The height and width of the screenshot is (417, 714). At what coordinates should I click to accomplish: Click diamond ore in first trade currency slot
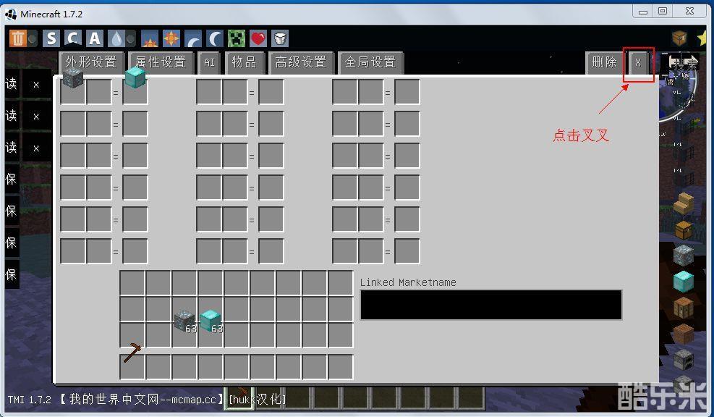tap(73, 78)
